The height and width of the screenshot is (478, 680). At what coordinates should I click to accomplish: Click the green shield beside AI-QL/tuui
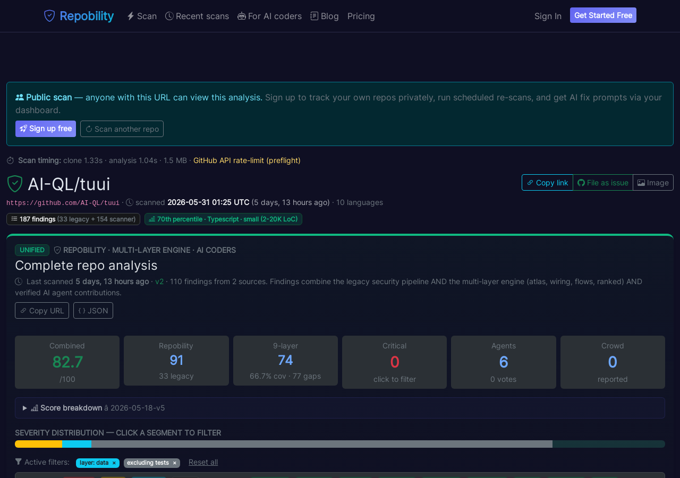click(15, 184)
